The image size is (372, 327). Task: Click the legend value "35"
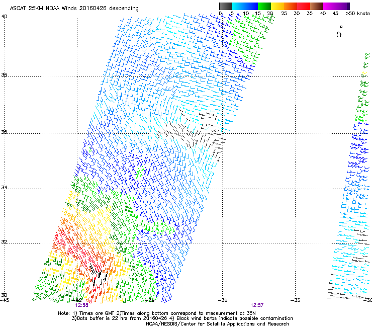[x=310, y=14]
